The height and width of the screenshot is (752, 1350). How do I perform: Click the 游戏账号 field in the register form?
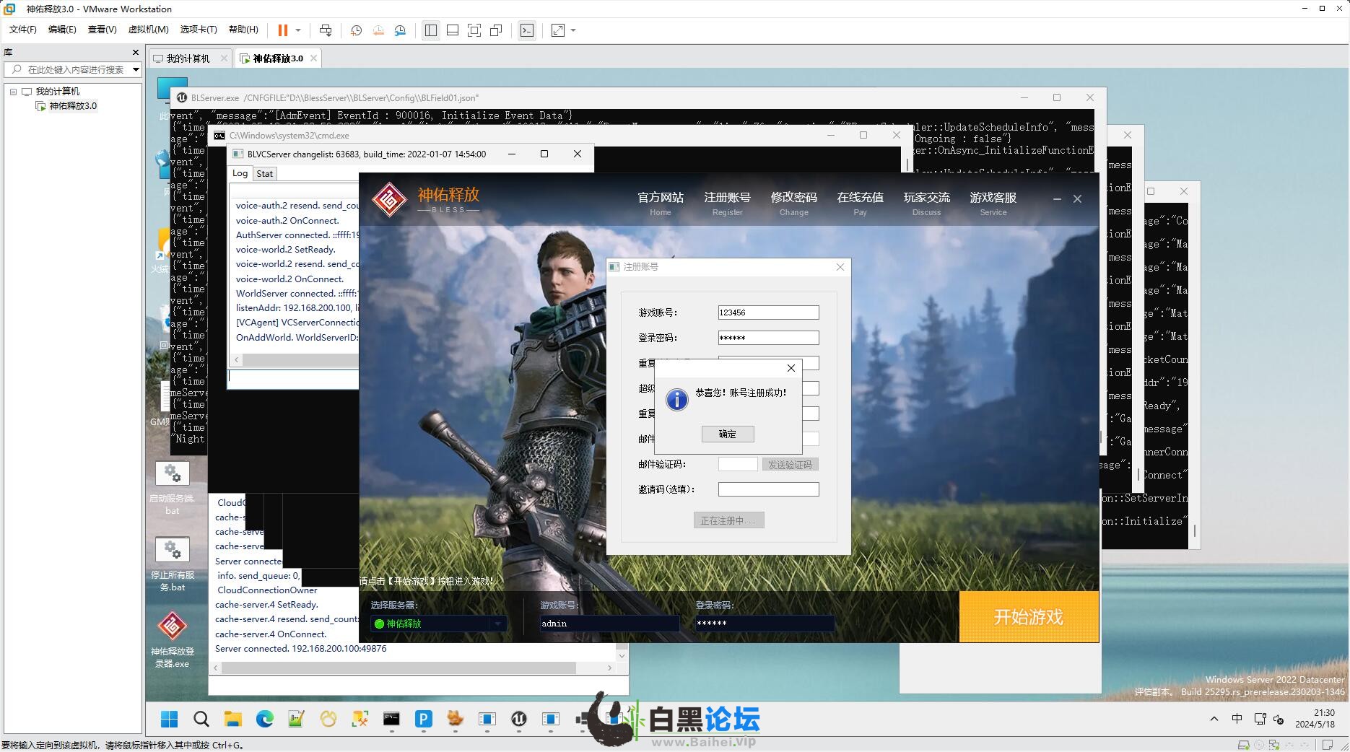click(768, 312)
